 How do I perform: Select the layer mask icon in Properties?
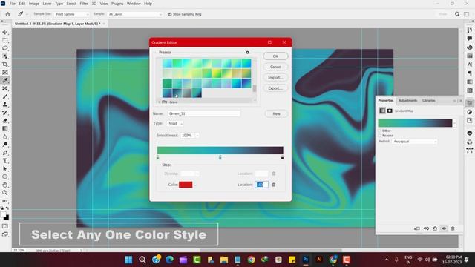tap(390, 111)
